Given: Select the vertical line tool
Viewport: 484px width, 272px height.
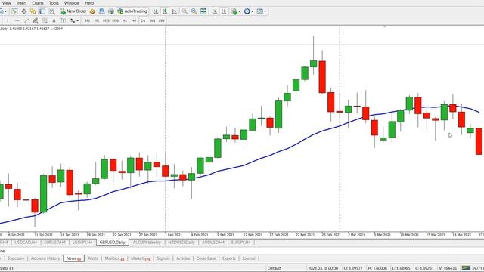Looking at the screenshot, I should tap(8, 20).
